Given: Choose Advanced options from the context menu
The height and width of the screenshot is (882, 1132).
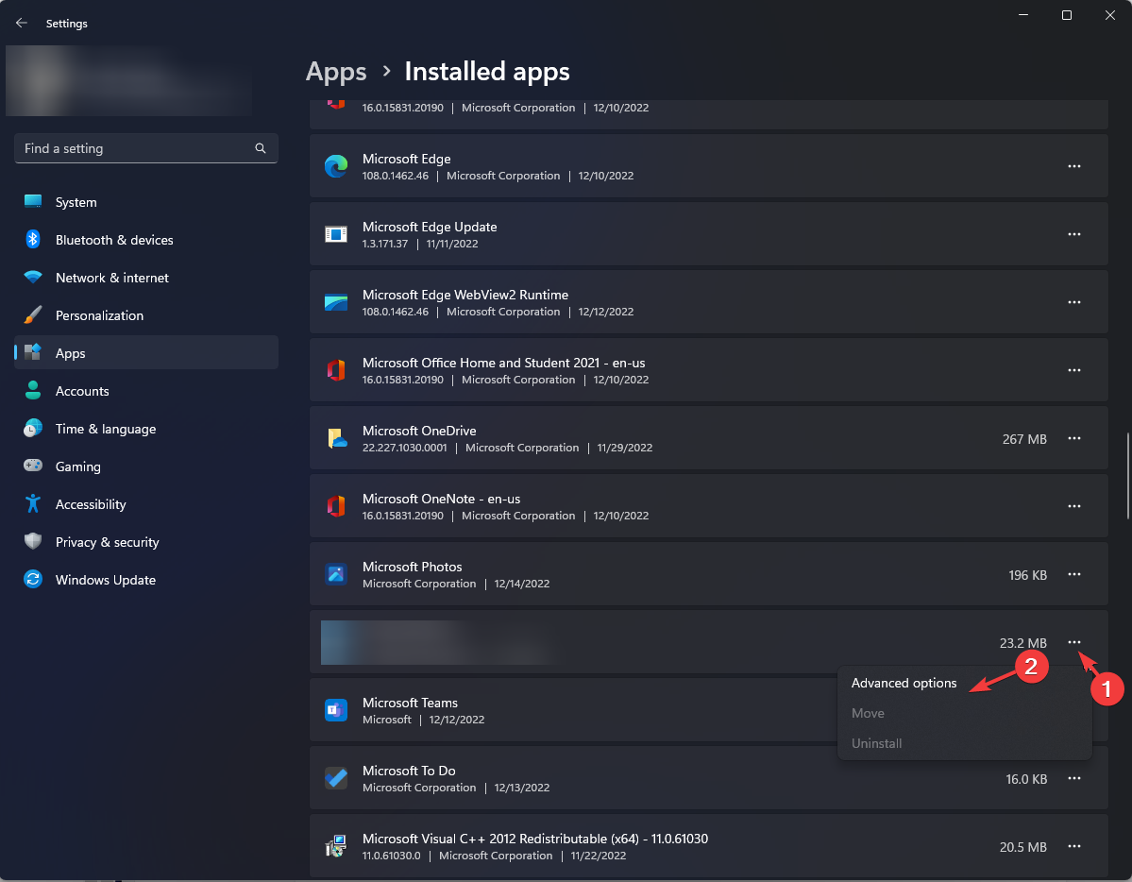Looking at the screenshot, I should click(904, 683).
